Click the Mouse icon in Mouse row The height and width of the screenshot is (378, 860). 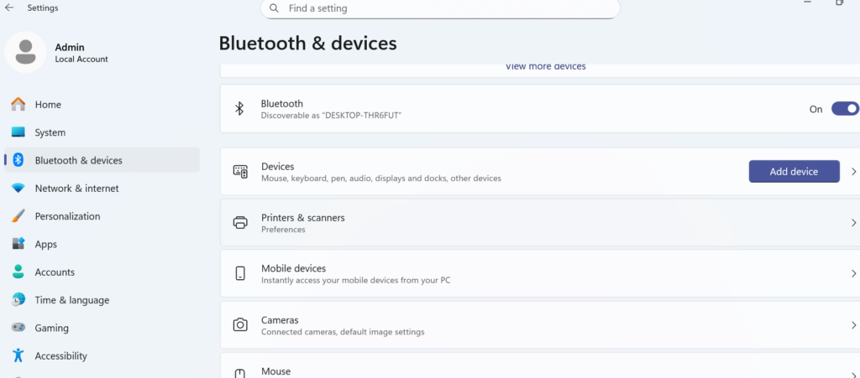pyautogui.click(x=240, y=374)
